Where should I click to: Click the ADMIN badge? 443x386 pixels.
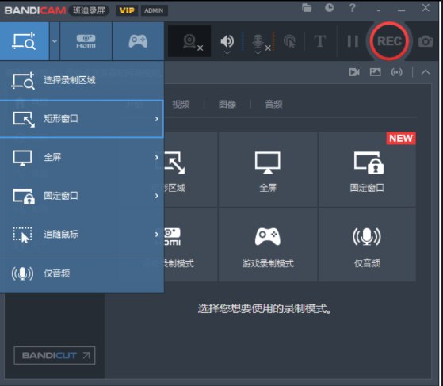[154, 10]
